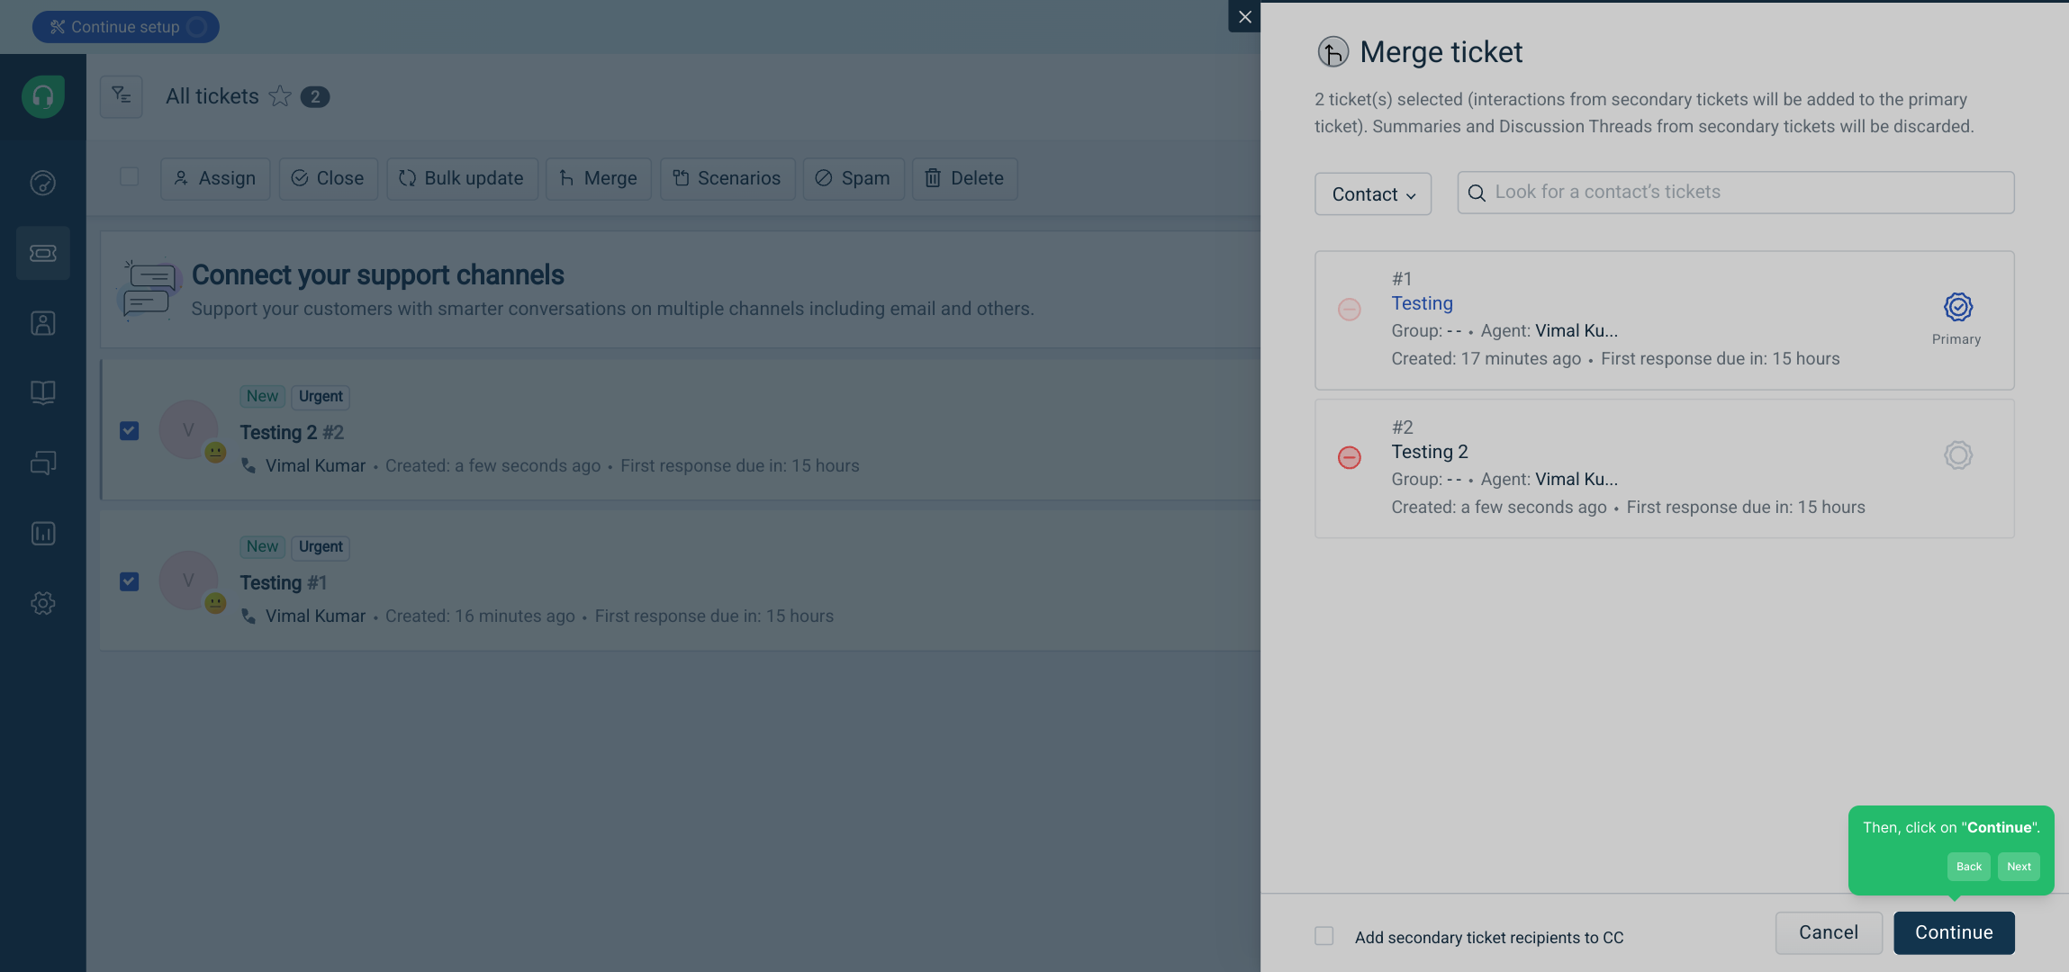Open the Contacts sidebar icon
Image resolution: width=2069 pixels, height=972 pixels.
[x=43, y=323]
